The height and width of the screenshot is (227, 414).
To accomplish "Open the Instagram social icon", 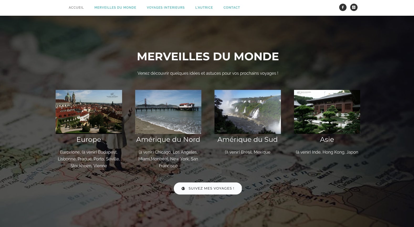I will pos(354,7).
